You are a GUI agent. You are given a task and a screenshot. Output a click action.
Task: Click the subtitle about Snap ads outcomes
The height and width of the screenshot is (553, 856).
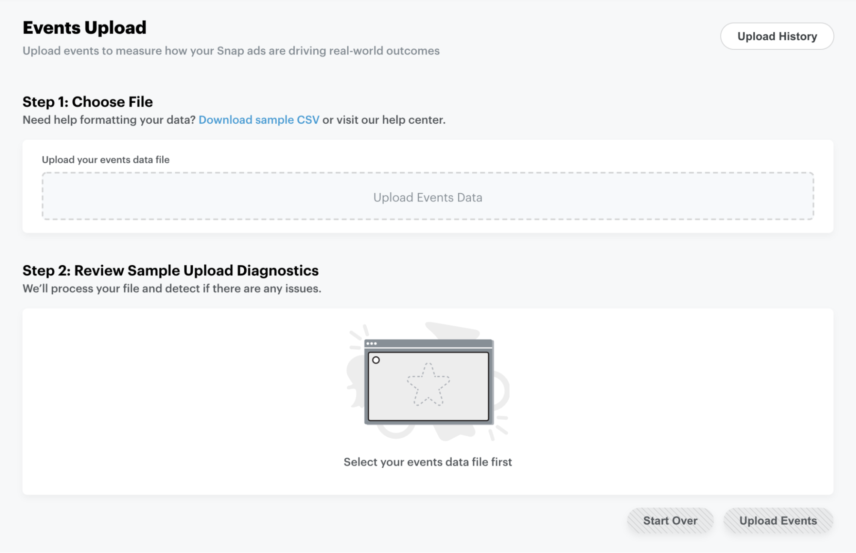pos(231,51)
